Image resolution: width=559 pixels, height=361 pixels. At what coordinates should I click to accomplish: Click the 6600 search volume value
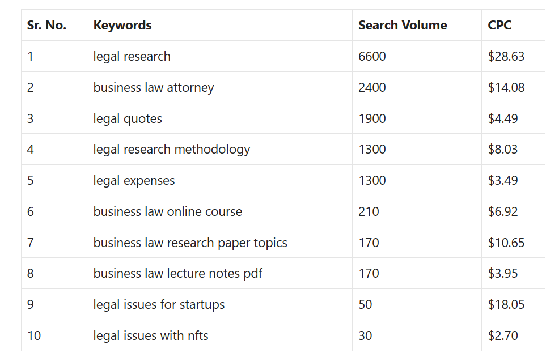pyautogui.click(x=372, y=56)
